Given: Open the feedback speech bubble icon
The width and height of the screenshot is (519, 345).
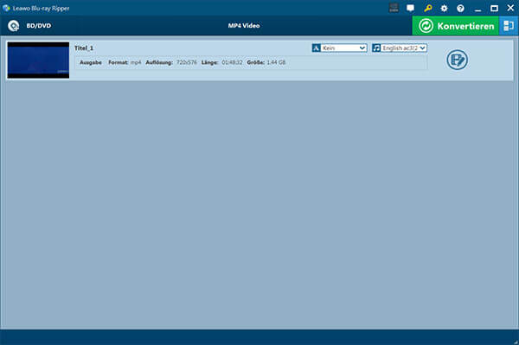Looking at the screenshot, I should point(410,8).
